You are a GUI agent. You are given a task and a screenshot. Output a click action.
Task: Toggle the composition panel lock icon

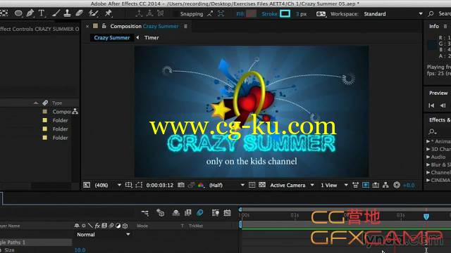tap(104, 26)
